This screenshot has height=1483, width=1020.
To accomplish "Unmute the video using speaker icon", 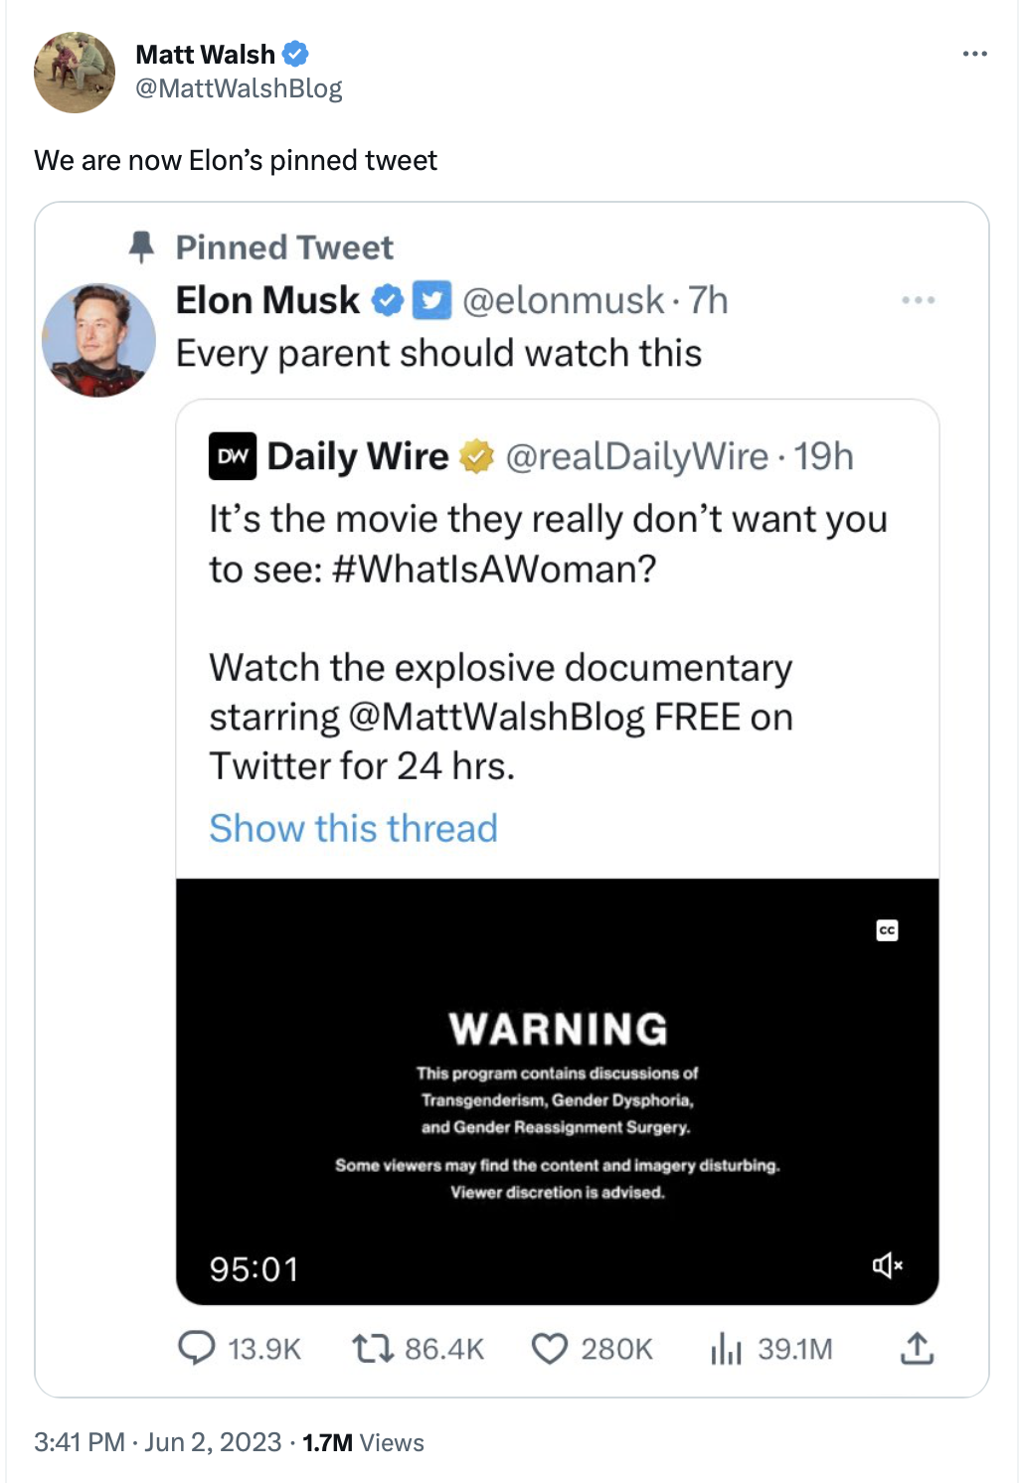I will tap(887, 1265).
